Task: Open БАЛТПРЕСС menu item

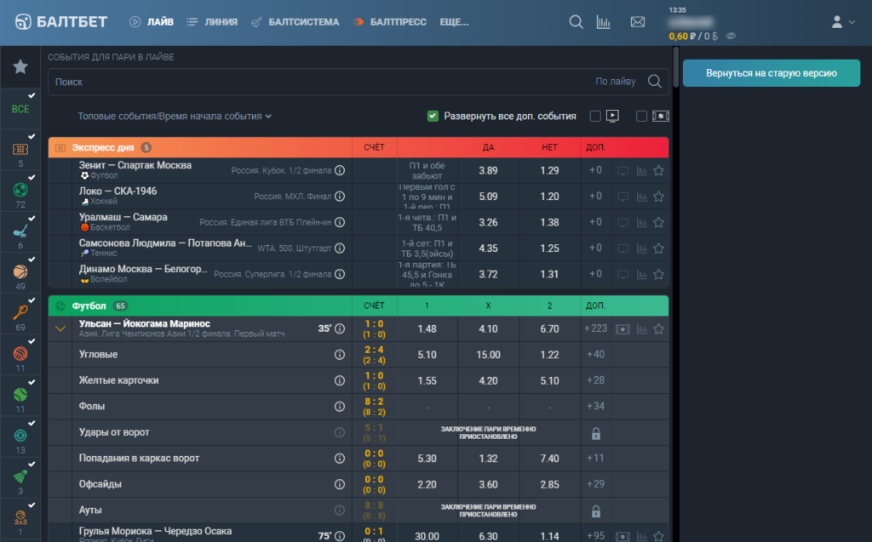Action: click(390, 22)
